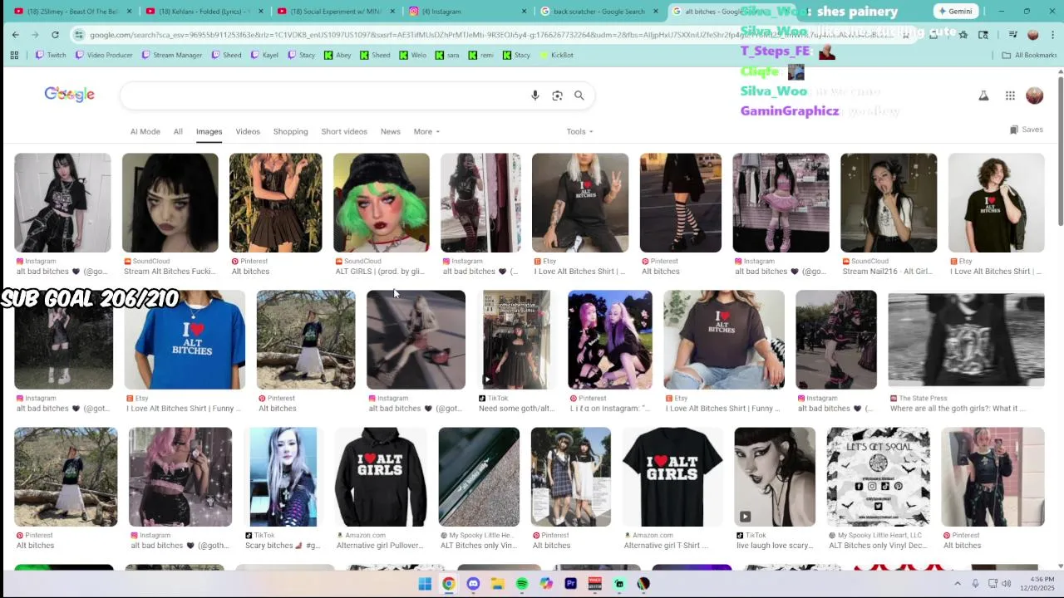
Task: Open the Video Producer bookmark
Action: (x=104, y=55)
